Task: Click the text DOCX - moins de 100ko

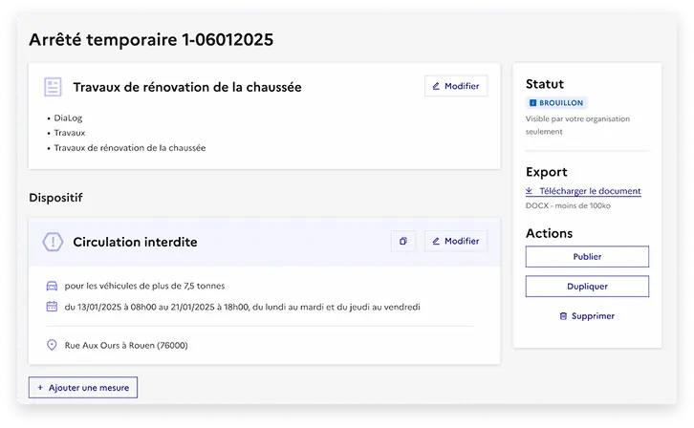Action: click(569, 205)
